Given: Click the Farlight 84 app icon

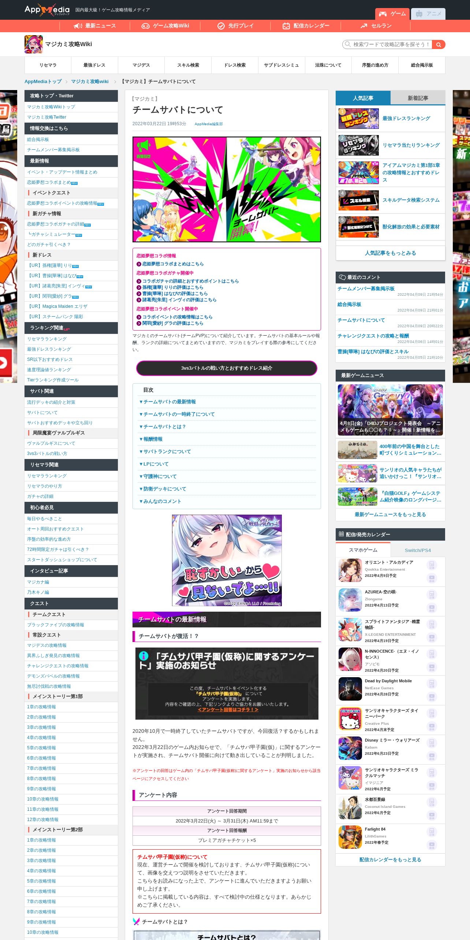Looking at the screenshot, I should coord(350,837).
